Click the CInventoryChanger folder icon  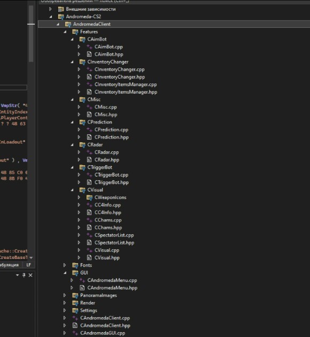(82, 62)
